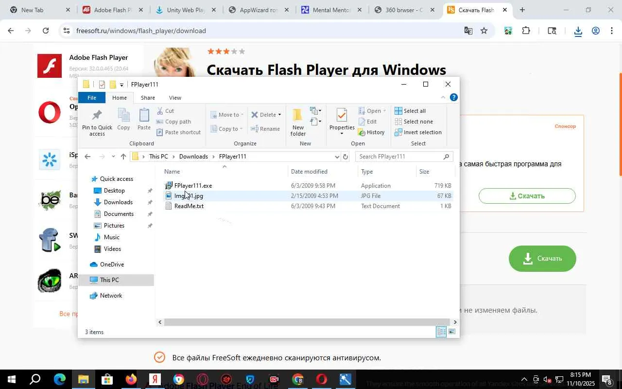Image resolution: width=622 pixels, height=389 pixels.
Task: Click Pin to Quick access in ribbon
Action: pos(97,123)
